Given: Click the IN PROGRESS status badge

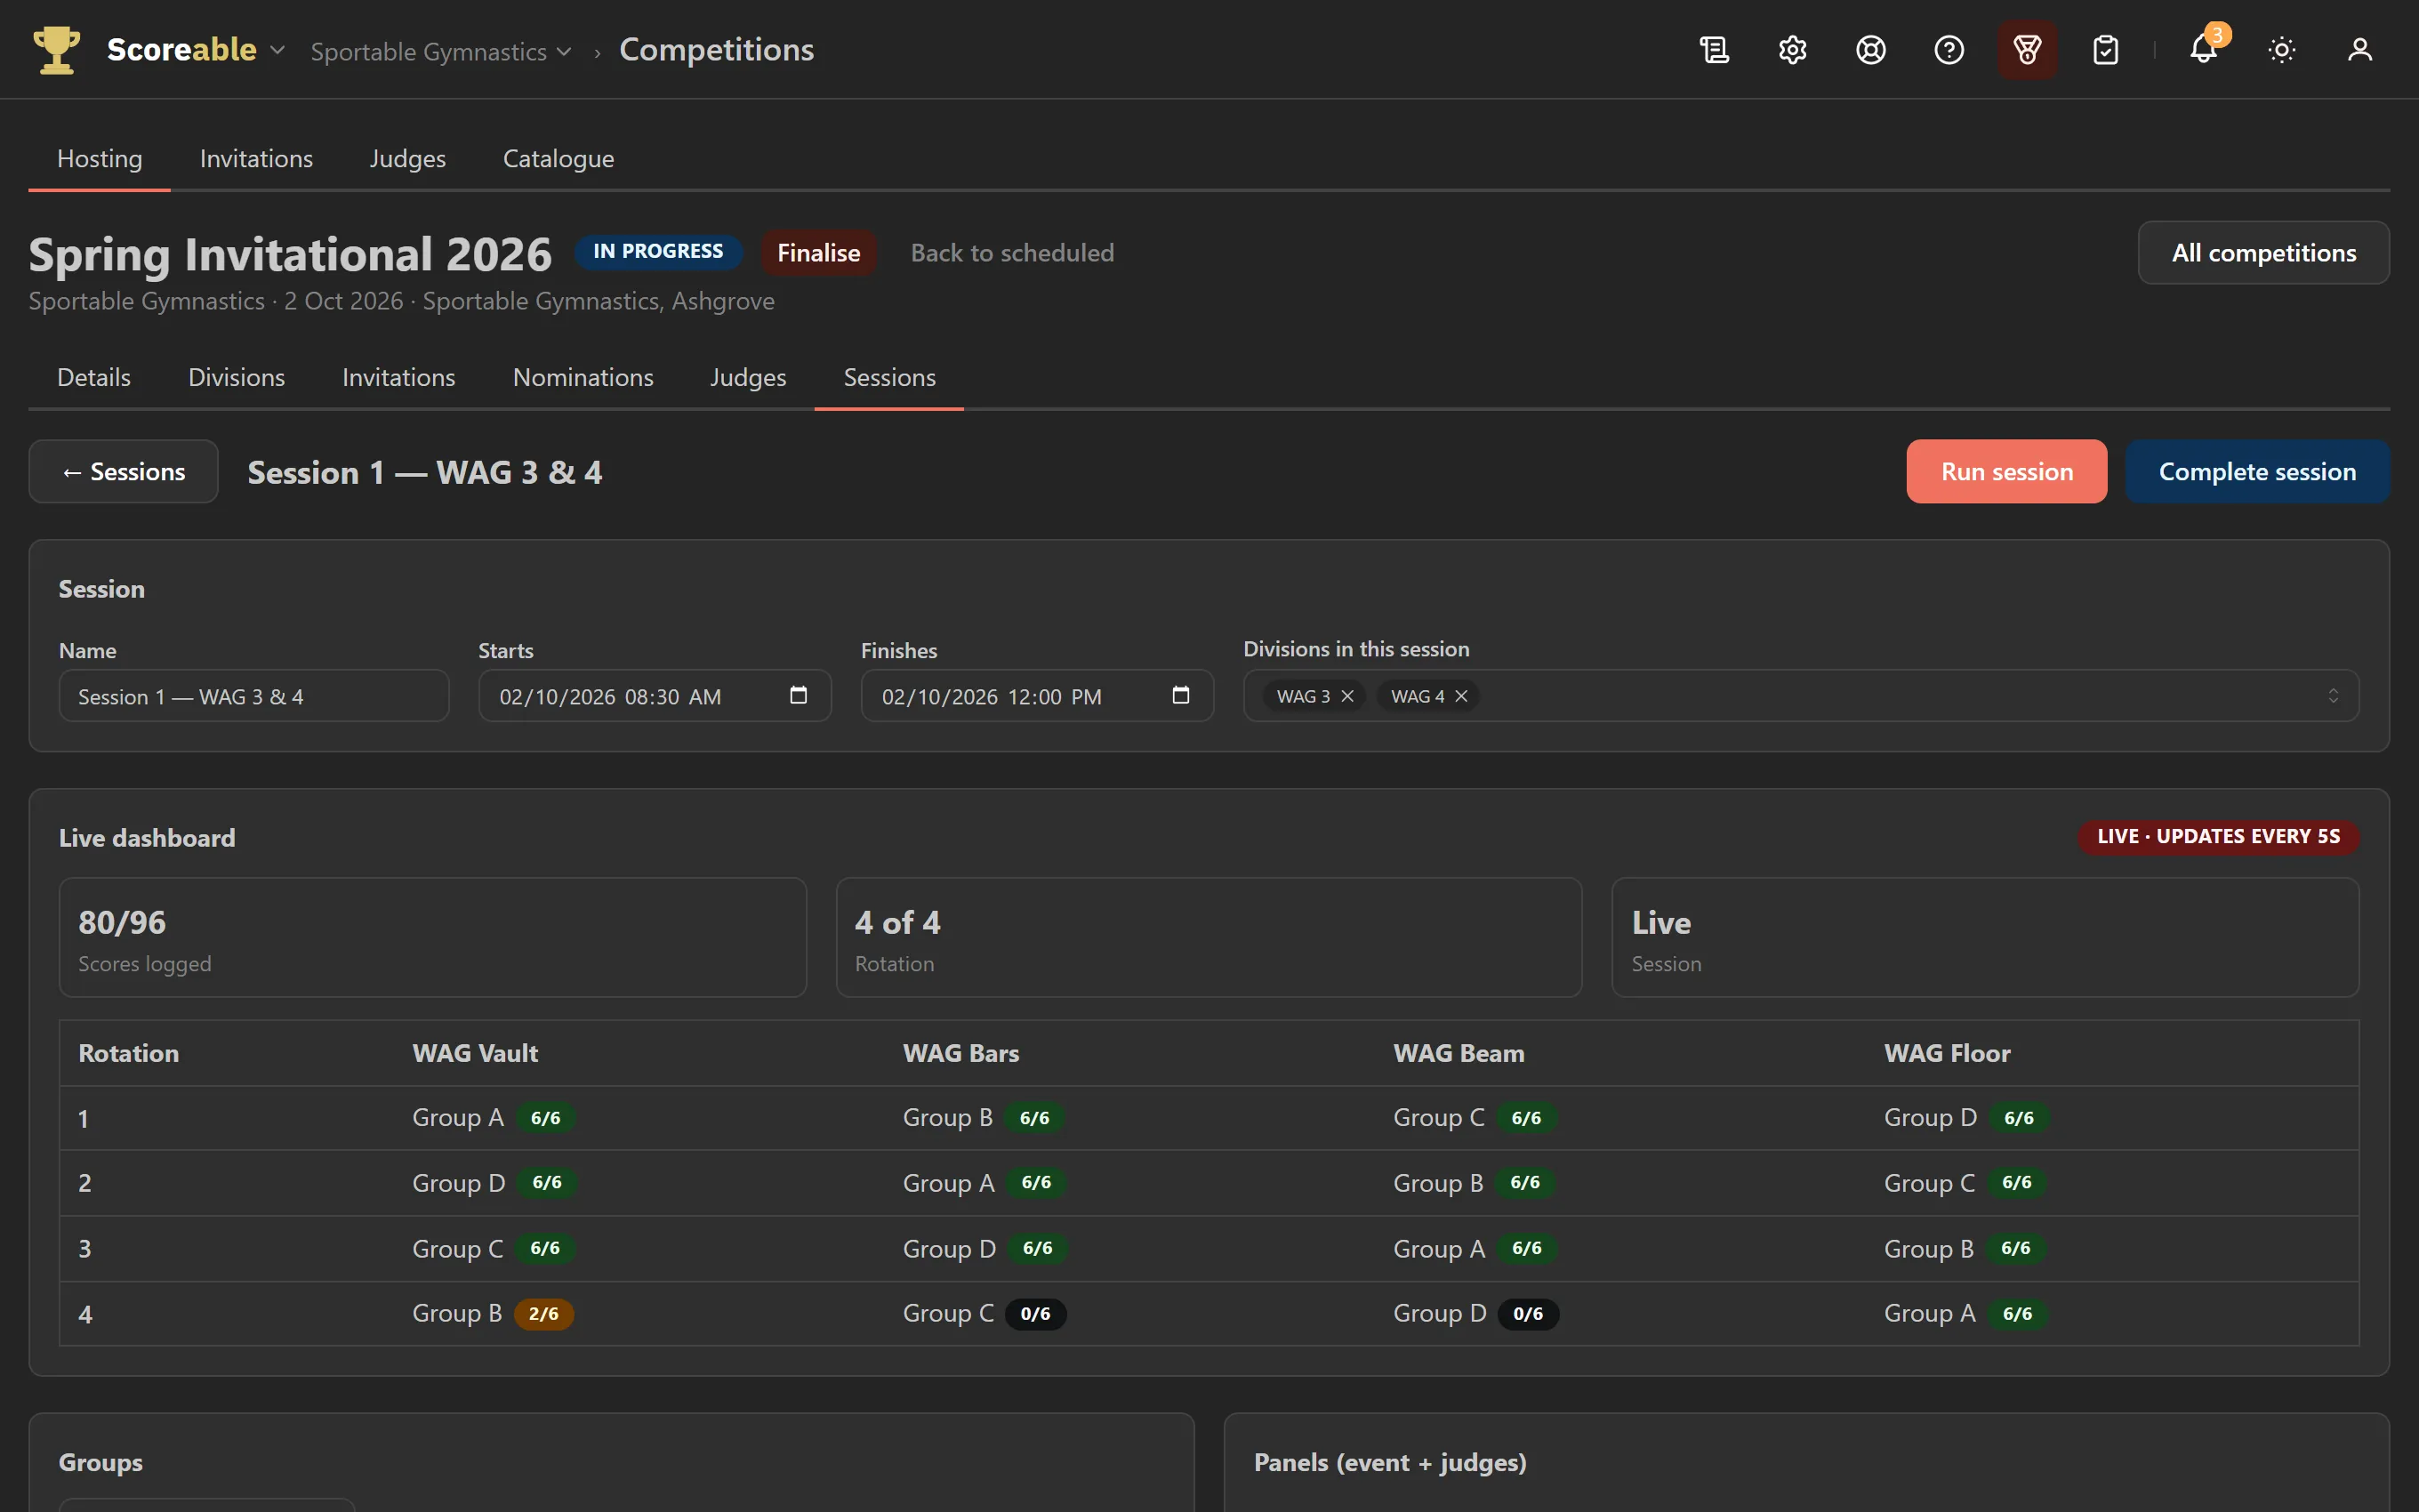Looking at the screenshot, I should pyautogui.click(x=658, y=251).
